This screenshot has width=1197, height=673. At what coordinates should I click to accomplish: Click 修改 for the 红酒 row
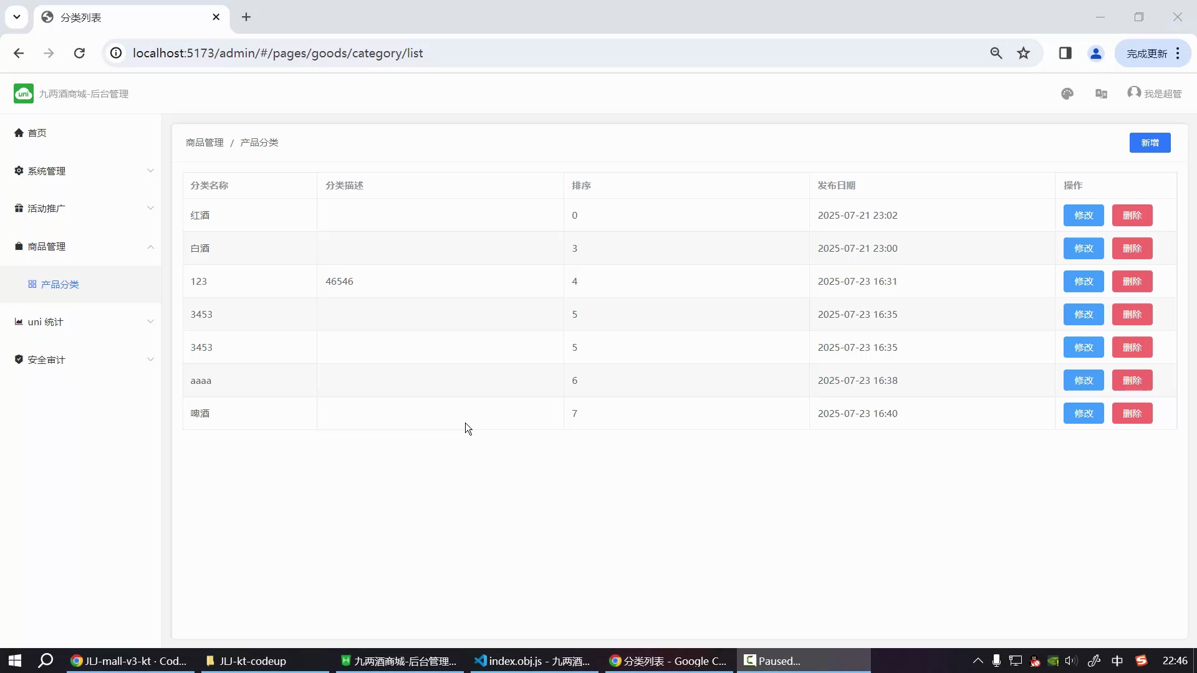[x=1083, y=215]
